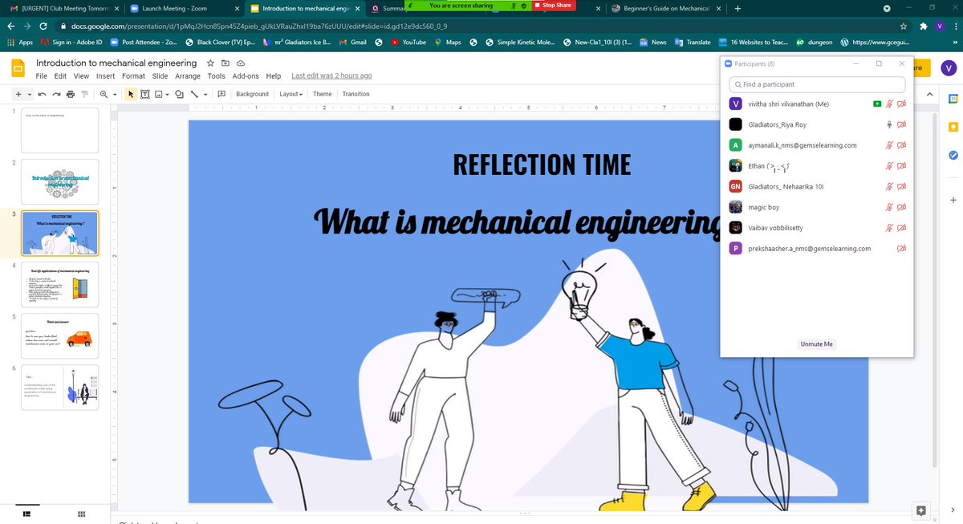Bookmark this page with star icon
Image resolution: width=963 pixels, height=524 pixels.
tap(904, 26)
